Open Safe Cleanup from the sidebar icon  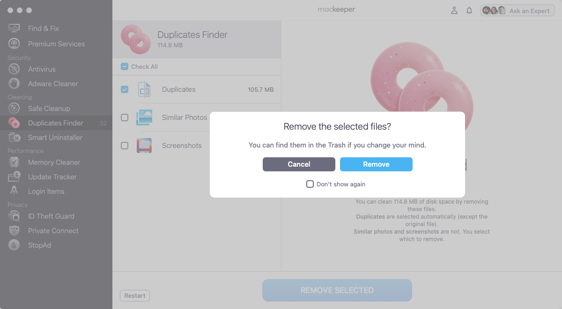click(14, 108)
